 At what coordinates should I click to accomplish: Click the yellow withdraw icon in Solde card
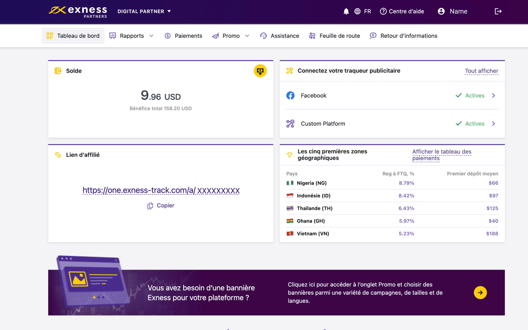coord(260,71)
